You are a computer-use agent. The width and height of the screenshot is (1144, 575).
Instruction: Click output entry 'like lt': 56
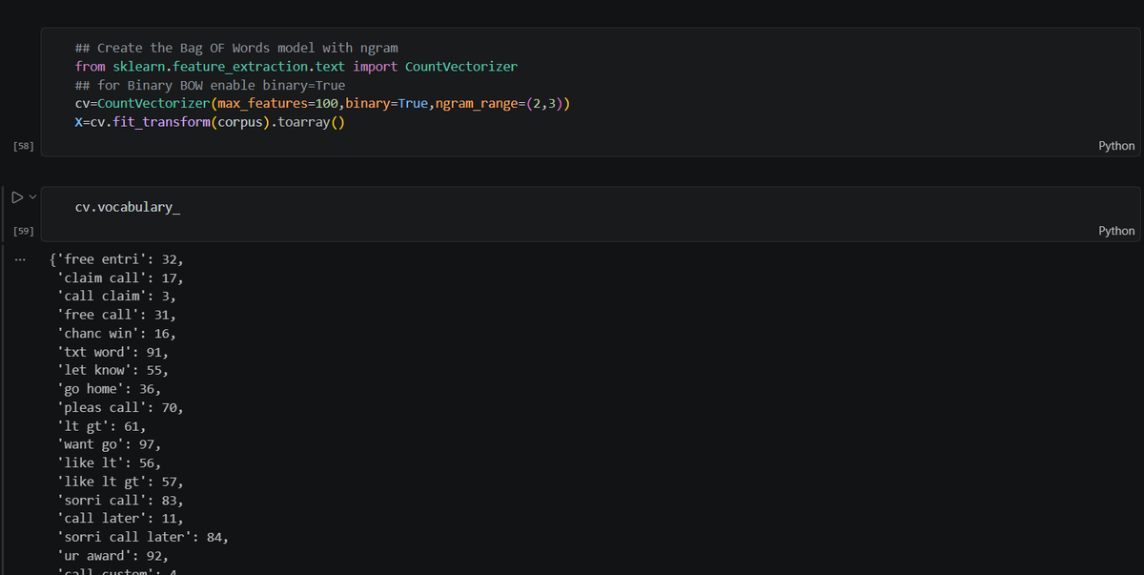109,463
